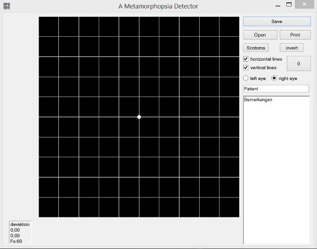317x249 pixels.
Task: Minimize the Metamorphopsia Detector window
Action: tap(278, 5)
